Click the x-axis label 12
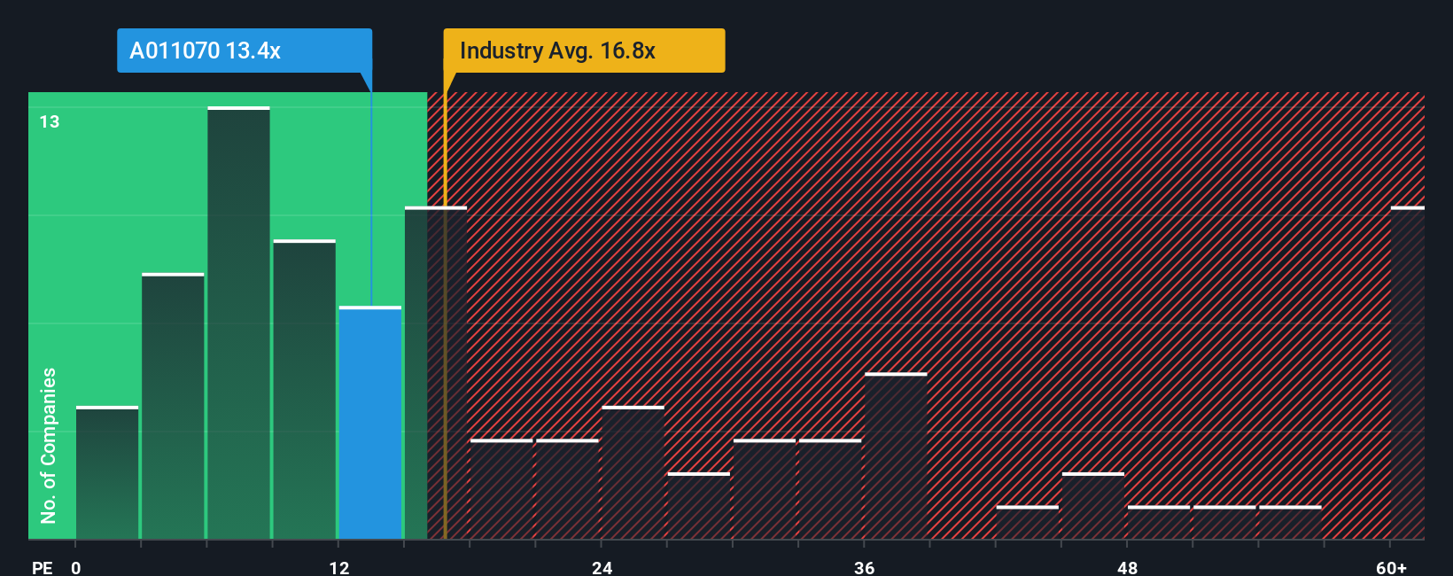 click(x=339, y=567)
